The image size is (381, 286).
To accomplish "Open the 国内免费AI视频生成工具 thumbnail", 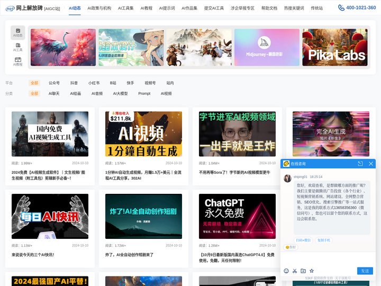I will (50, 134).
